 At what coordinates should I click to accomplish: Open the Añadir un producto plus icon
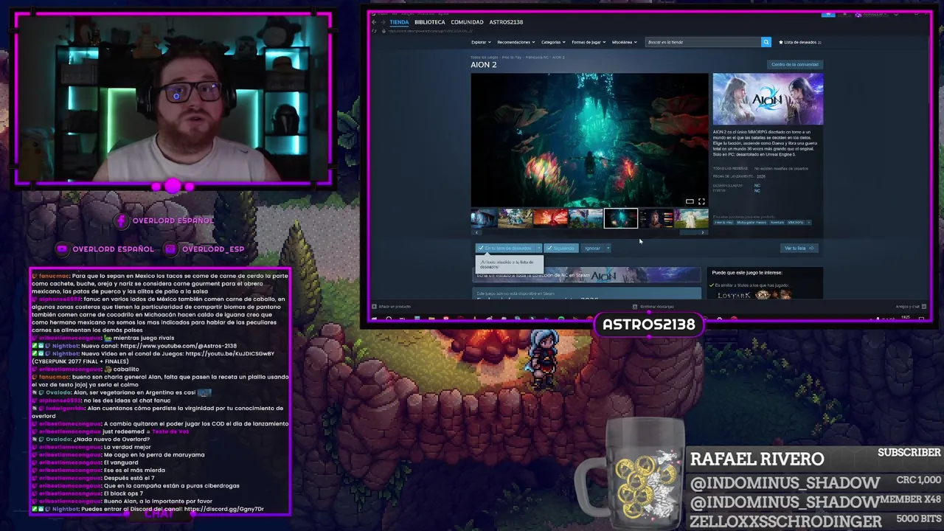374,306
